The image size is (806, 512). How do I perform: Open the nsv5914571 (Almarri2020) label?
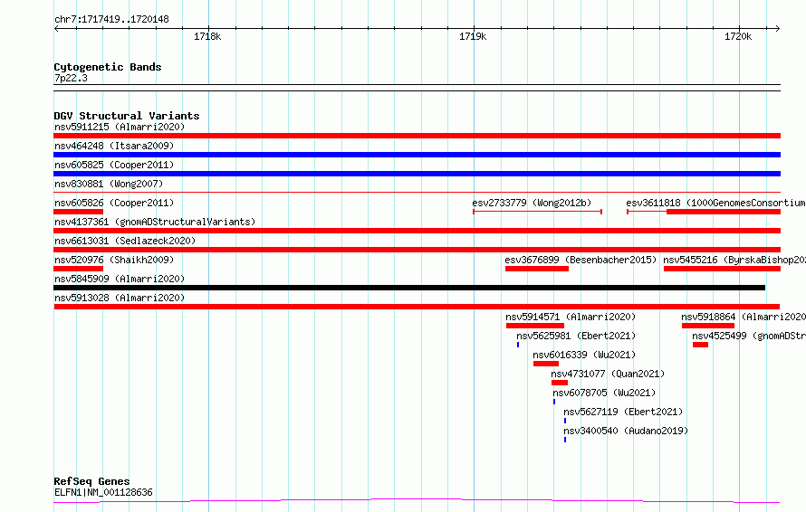571,317
